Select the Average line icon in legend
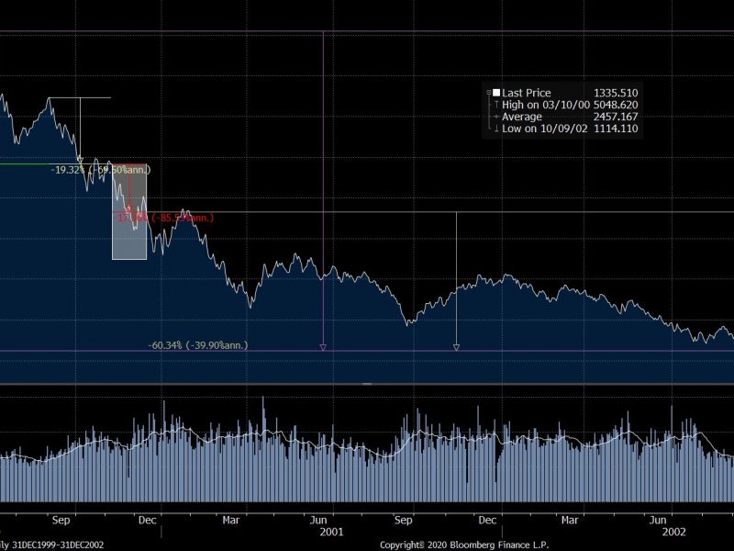 496,117
